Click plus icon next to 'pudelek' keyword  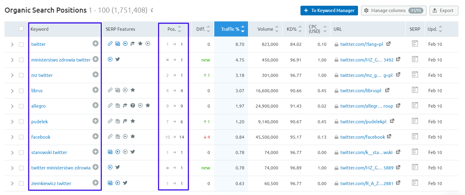96,121
